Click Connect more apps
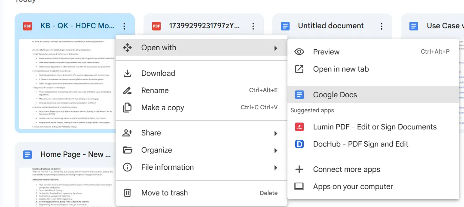Screen dimensions: 464x207 click(x=373, y=169)
